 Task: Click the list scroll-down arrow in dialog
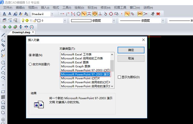(x=112, y=86)
